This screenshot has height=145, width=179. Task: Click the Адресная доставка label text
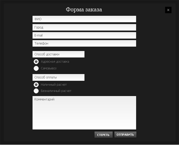[x=55, y=62]
